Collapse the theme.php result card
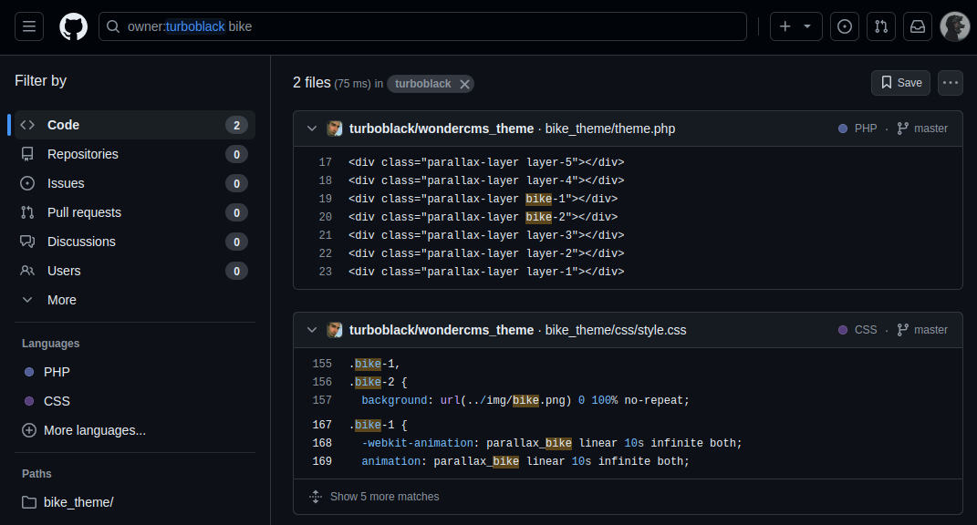This screenshot has width=977, height=525. pos(312,129)
